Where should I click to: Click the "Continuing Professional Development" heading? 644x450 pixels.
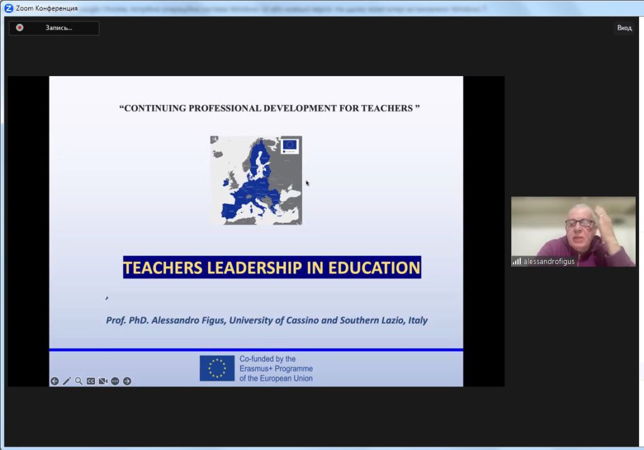(269, 108)
